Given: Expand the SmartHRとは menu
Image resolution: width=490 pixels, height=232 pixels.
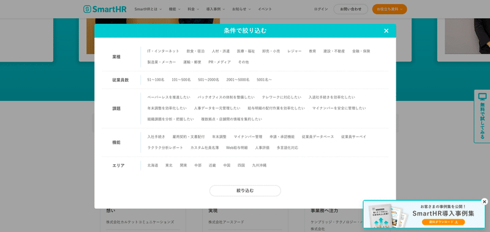Looking at the screenshot, I should point(148,9).
